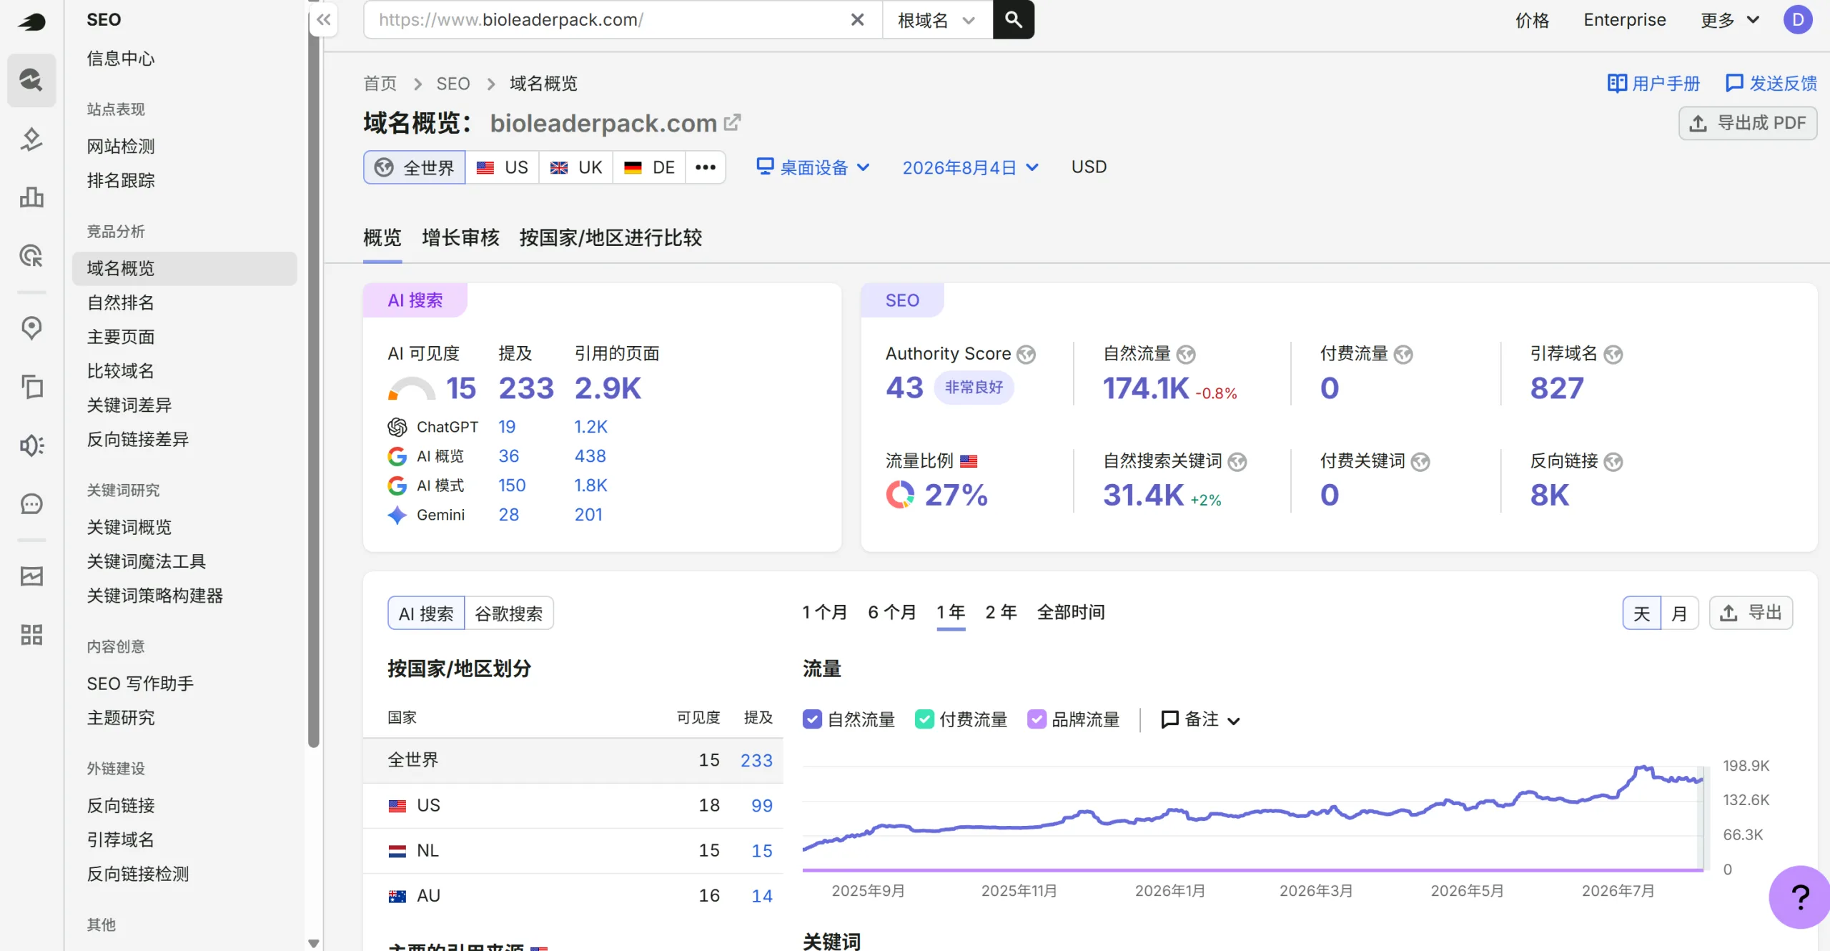Open the 2026年8月4日 date dropdown
The height and width of the screenshot is (951, 1830).
970,167
